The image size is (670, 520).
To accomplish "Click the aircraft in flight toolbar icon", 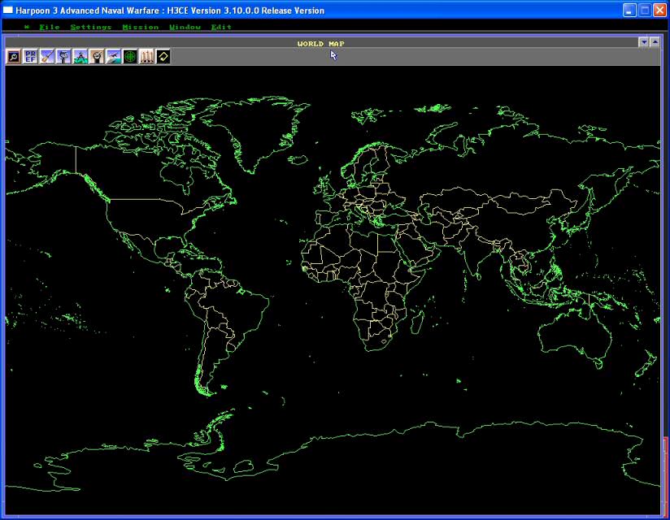I will (114, 56).
